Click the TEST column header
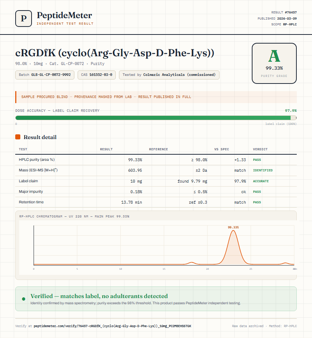The image size is (312, 338). pyautogui.click(x=23, y=149)
